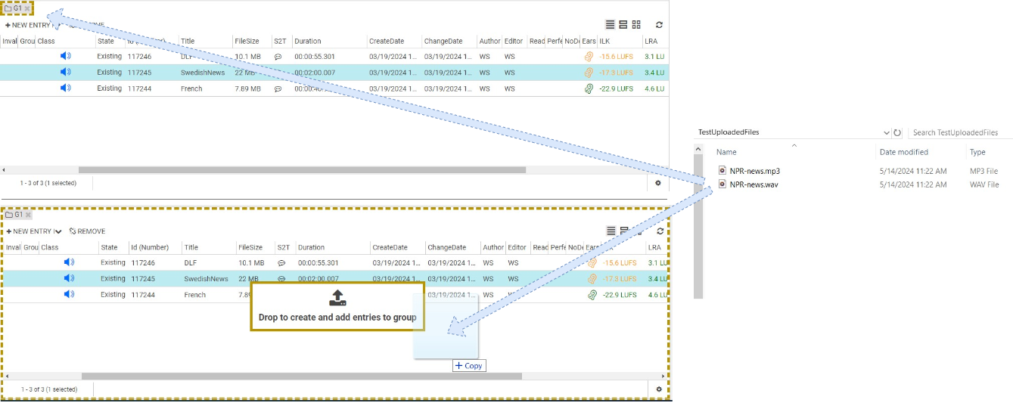Click the S2T speech bubble on the top French row
The image size is (1013, 403).
pyautogui.click(x=278, y=88)
